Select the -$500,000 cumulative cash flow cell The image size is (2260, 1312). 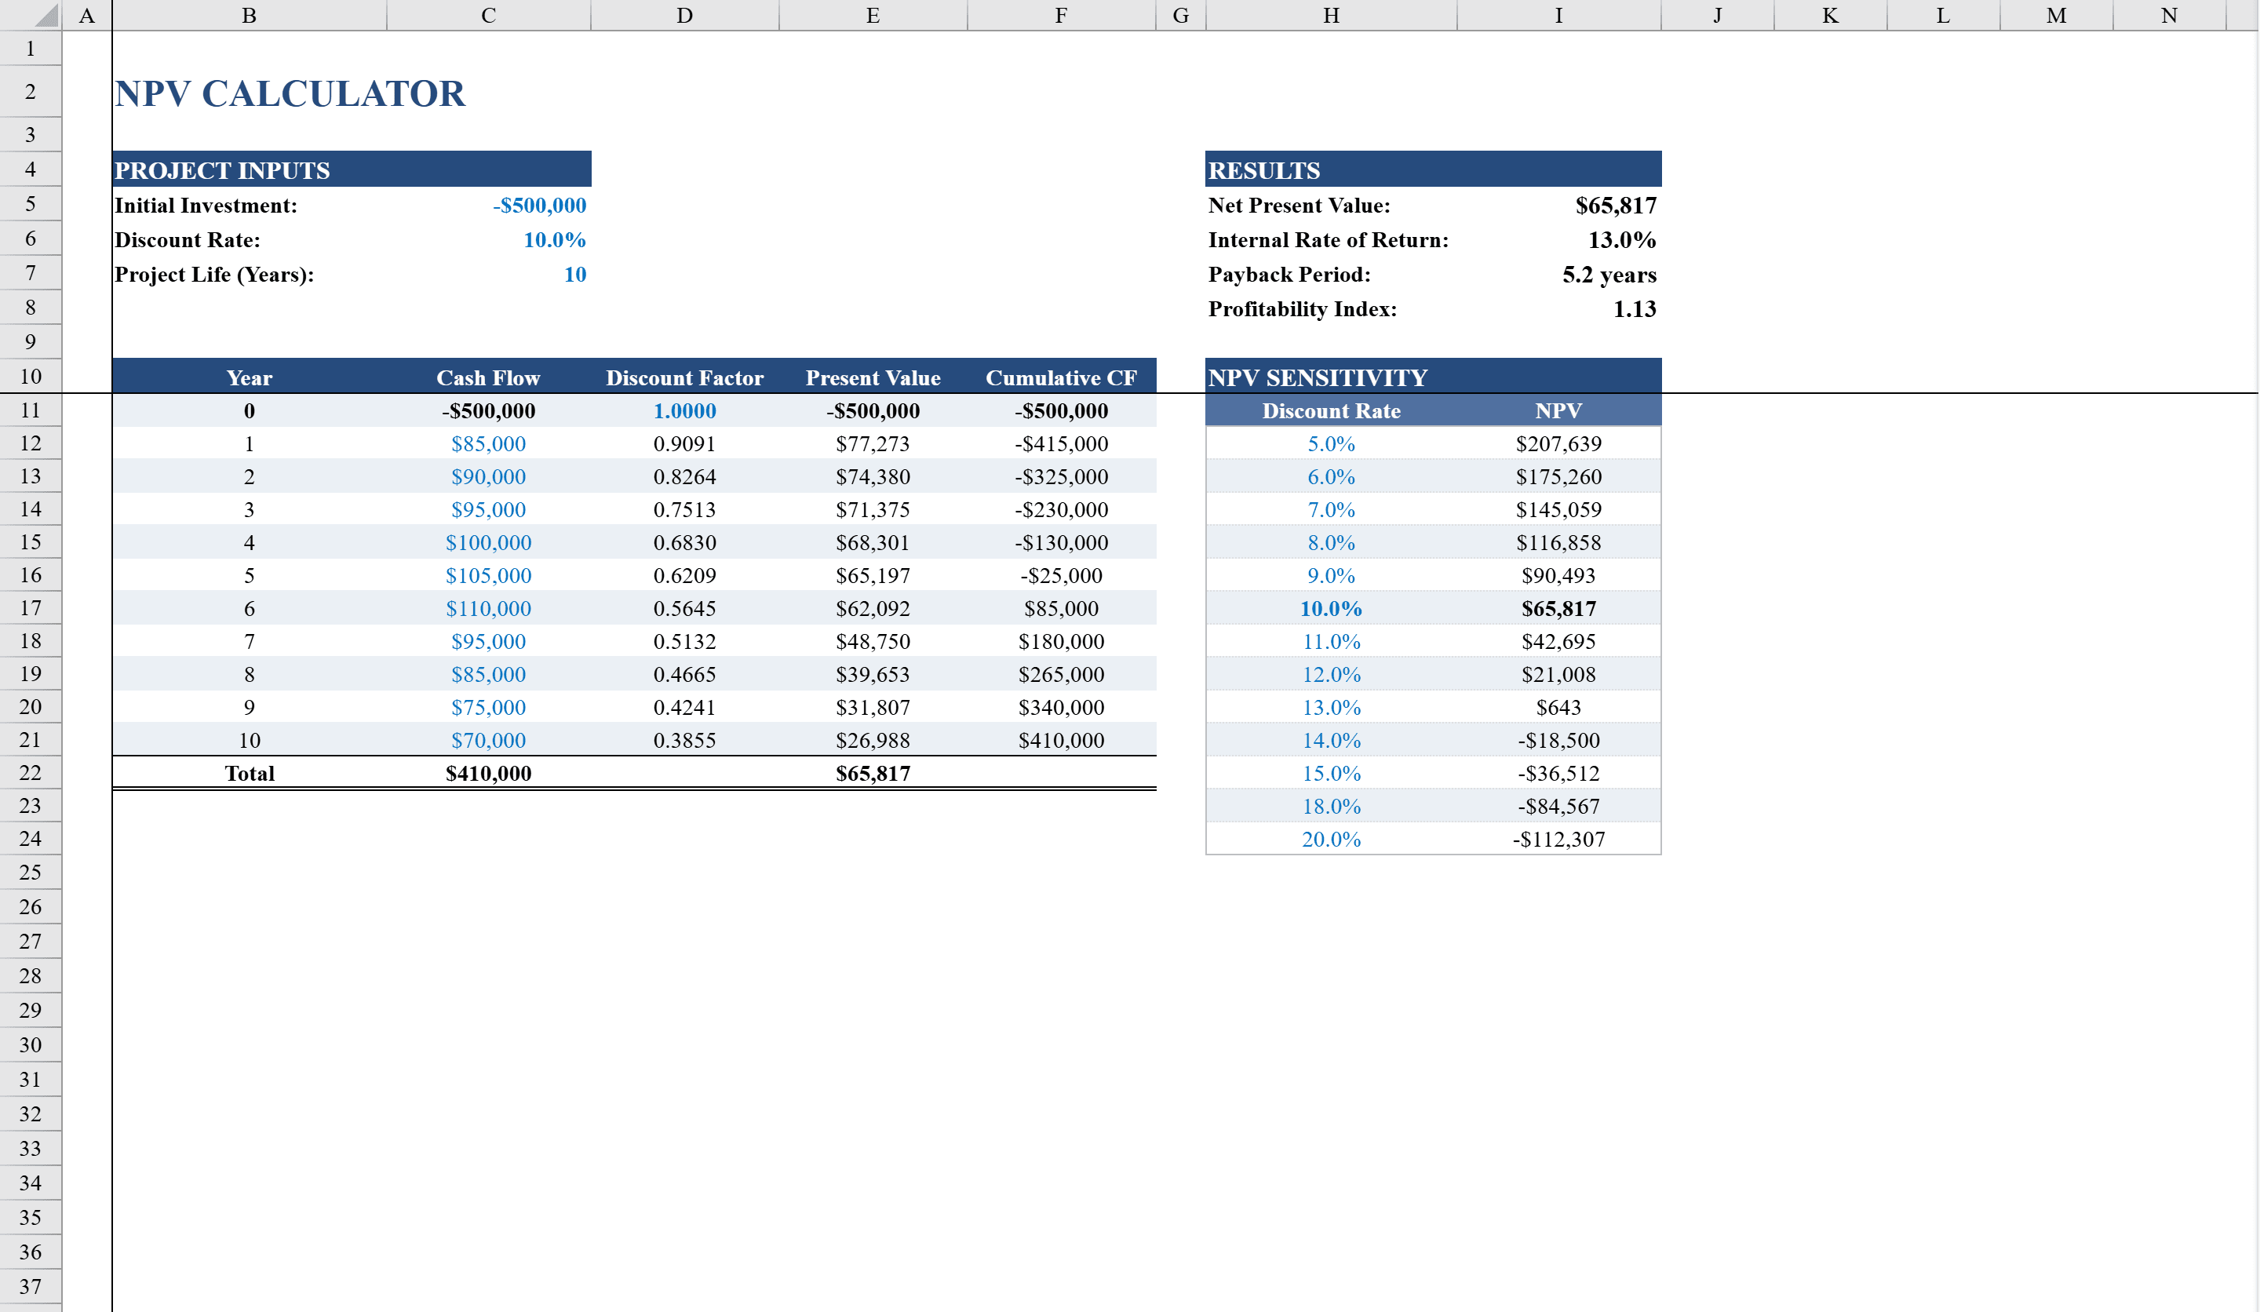tap(1061, 410)
